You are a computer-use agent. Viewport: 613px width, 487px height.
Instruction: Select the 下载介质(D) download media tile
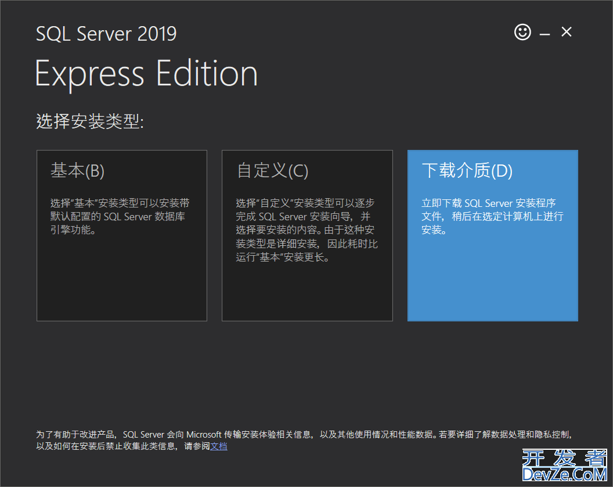493,236
